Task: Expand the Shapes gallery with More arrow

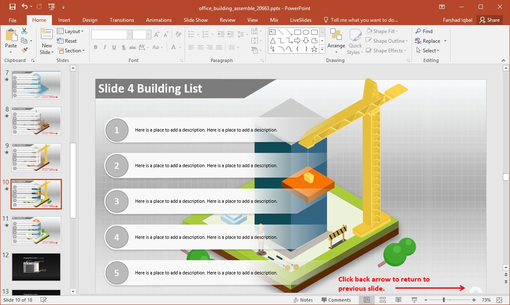Action: [x=322, y=49]
